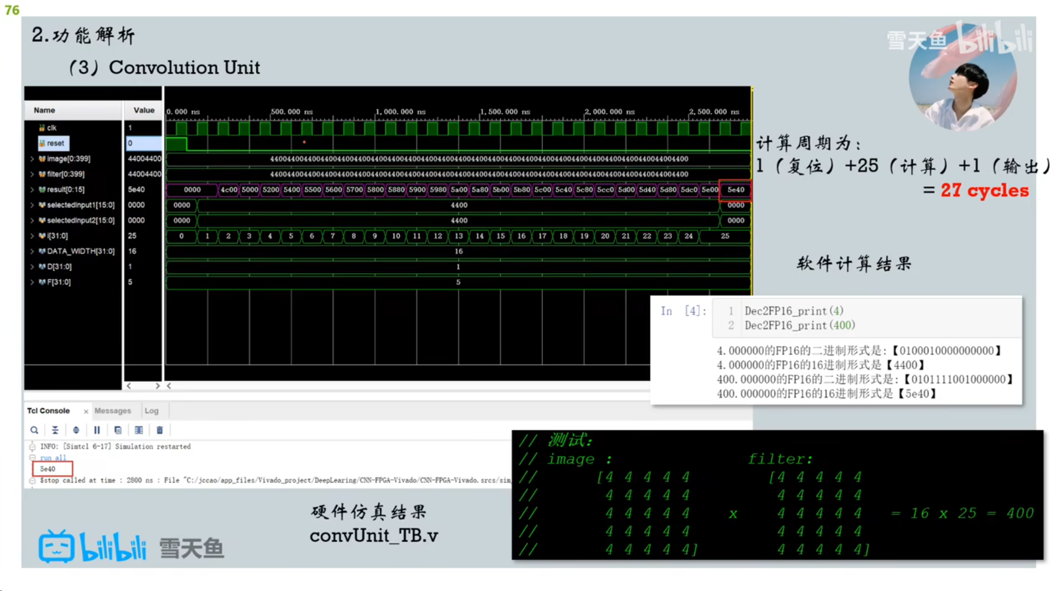Expand the result[0:15] signal row
Screen dimensions: 1051x591
pyautogui.click(x=32, y=190)
